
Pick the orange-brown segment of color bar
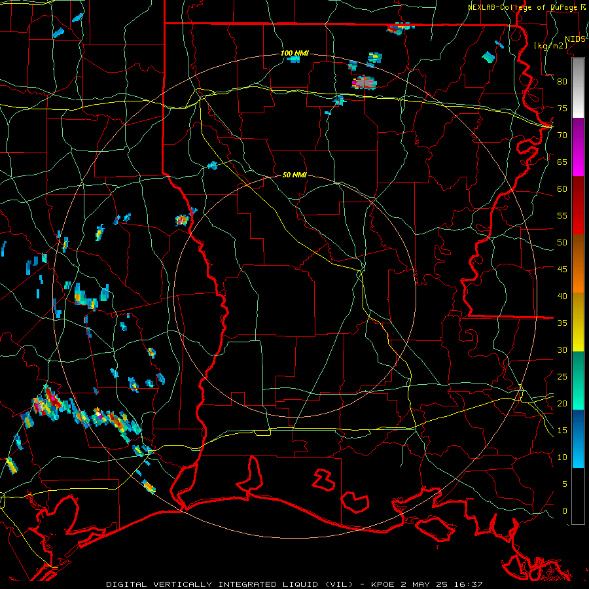(578, 264)
